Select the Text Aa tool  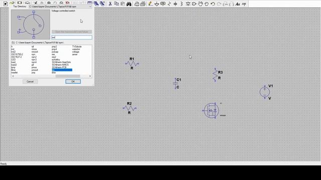tap(237, 4)
